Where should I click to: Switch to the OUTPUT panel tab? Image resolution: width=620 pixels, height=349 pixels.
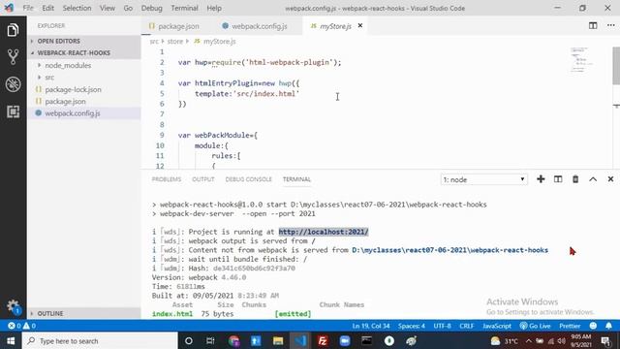[x=203, y=179]
